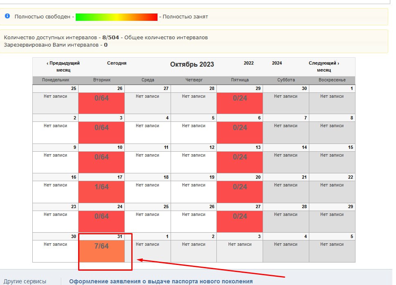The image size is (396, 285).
Task: Click the green-to-red availability gradient bar
Action: coord(116,17)
